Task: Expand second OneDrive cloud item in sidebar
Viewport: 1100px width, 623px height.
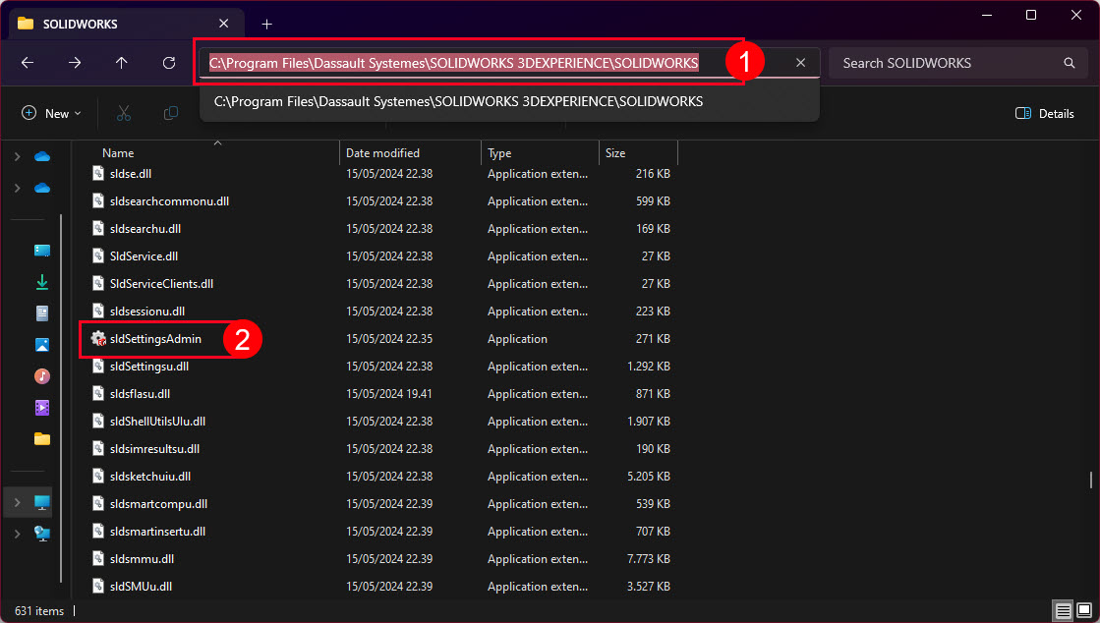Action: coord(18,188)
